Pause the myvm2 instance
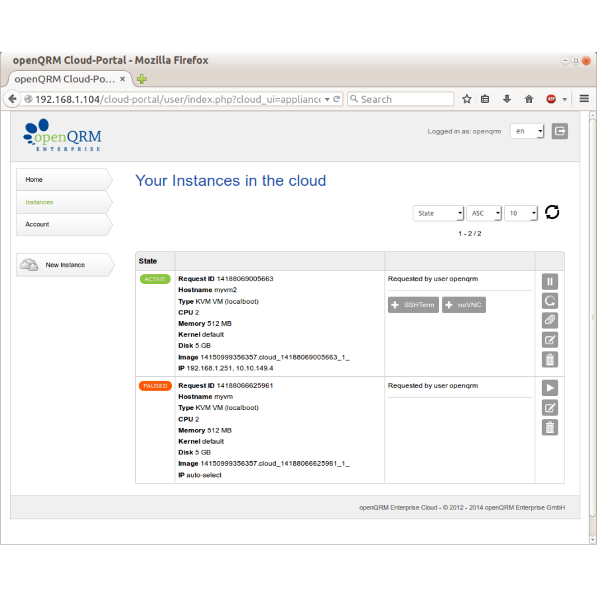597x597 pixels. tap(549, 282)
